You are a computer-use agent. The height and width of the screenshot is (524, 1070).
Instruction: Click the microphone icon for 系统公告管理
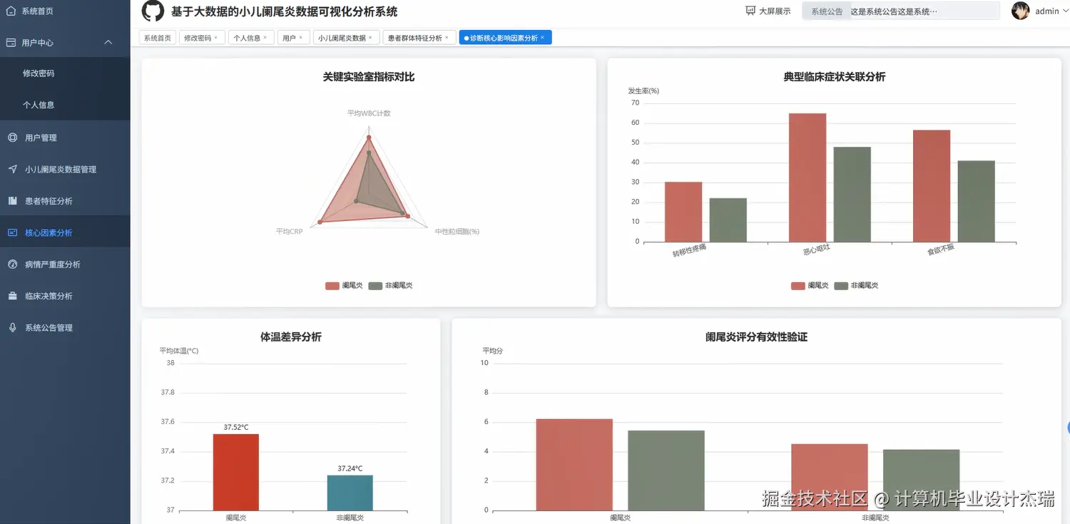click(12, 327)
